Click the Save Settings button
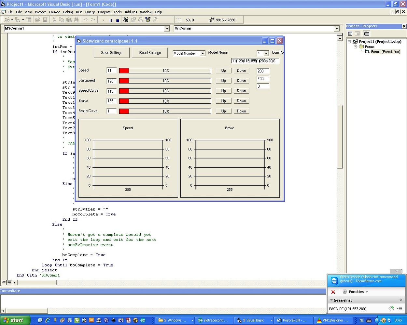 pyautogui.click(x=111, y=52)
